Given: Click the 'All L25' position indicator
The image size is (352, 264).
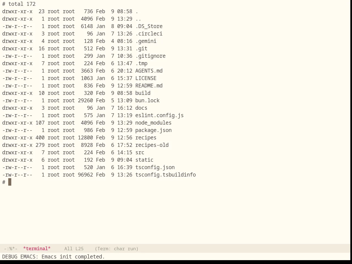Looking at the screenshot, I should [74, 249].
